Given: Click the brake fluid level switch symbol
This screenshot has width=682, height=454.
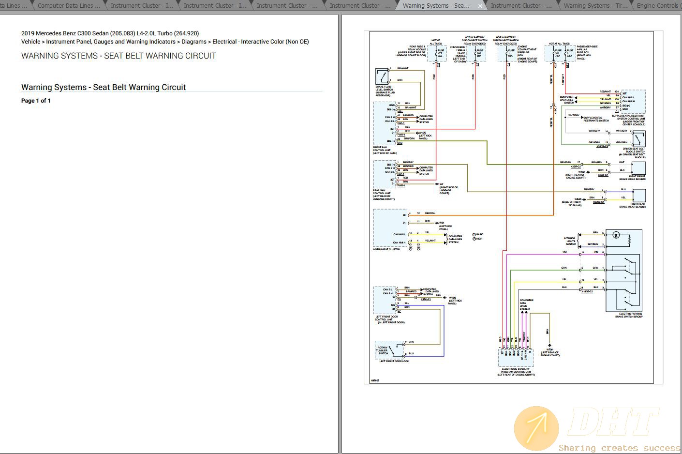Looking at the screenshot, I should [x=382, y=76].
